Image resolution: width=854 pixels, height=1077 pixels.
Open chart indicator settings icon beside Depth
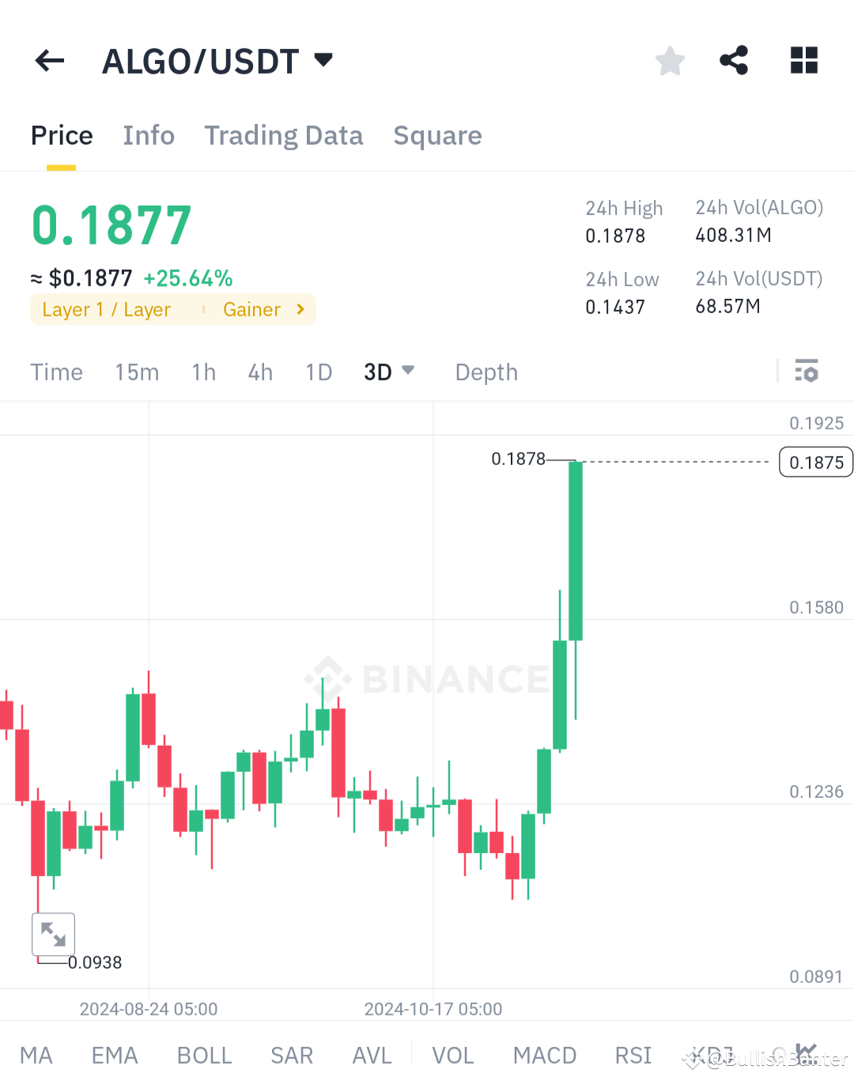[x=807, y=371]
